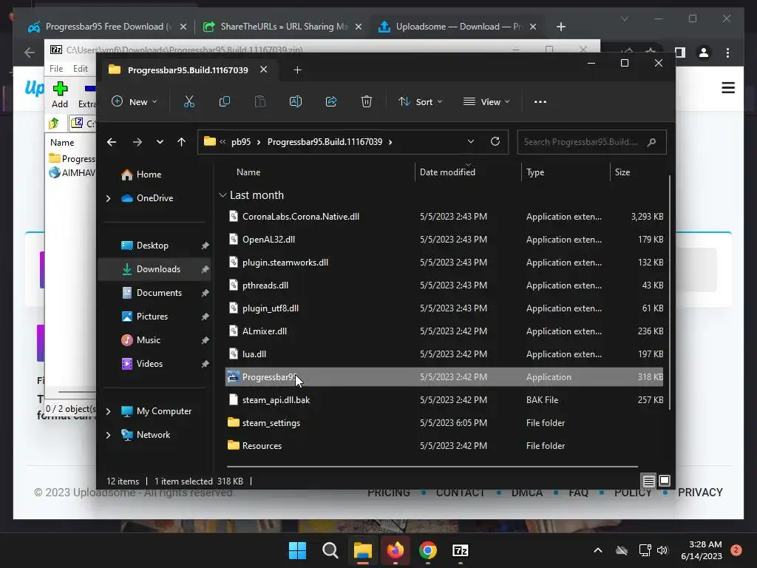Open the See more ellipsis menu
This screenshot has width=757, height=568.
coord(540,102)
